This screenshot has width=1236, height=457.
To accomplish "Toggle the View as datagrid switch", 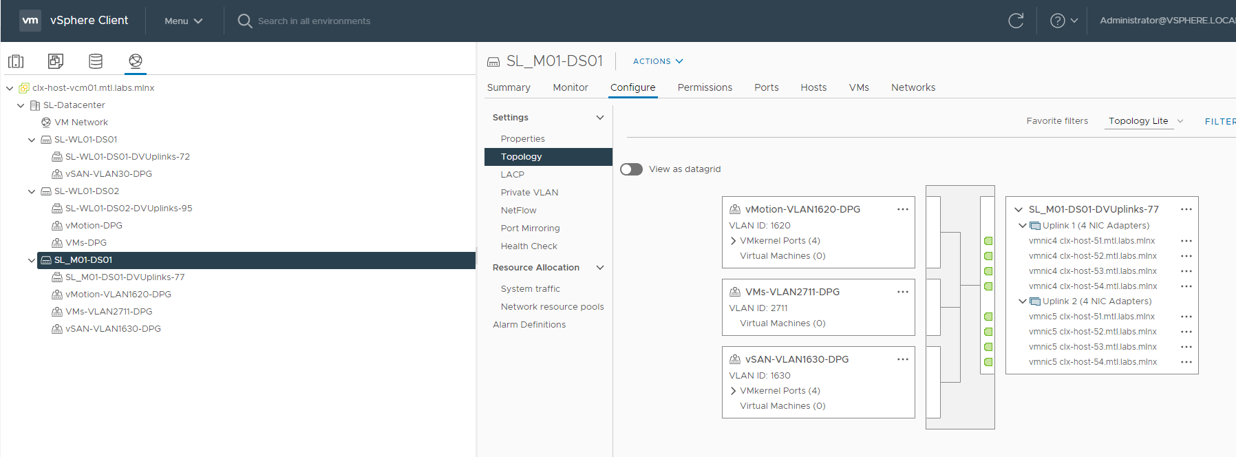I will coord(631,169).
